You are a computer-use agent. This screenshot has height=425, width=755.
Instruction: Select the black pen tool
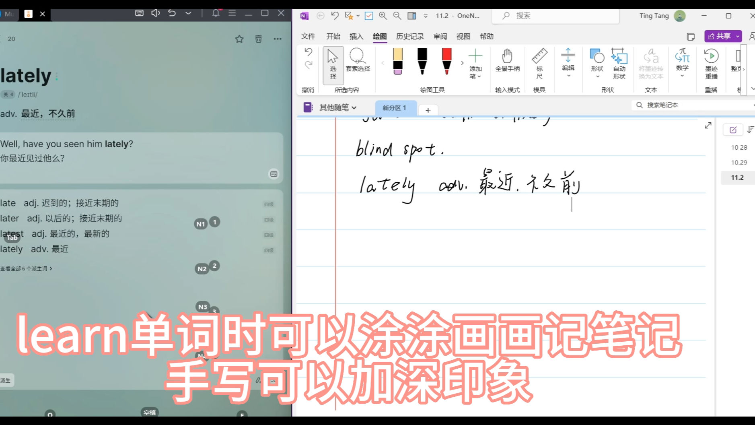(422, 61)
